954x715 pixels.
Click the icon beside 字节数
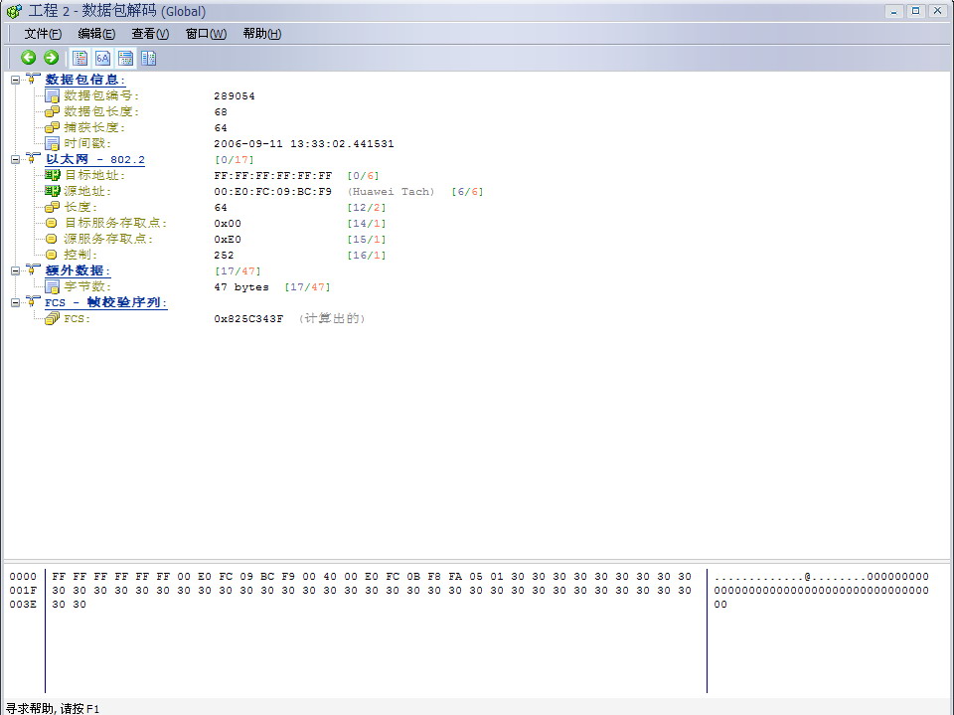pyautogui.click(x=52, y=286)
